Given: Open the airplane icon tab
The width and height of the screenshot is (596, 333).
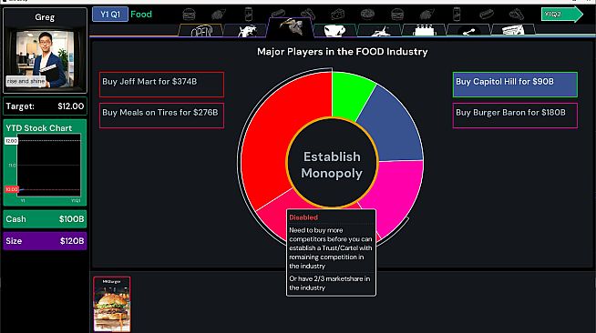Looking at the screenshot, I should pos(379,31).
